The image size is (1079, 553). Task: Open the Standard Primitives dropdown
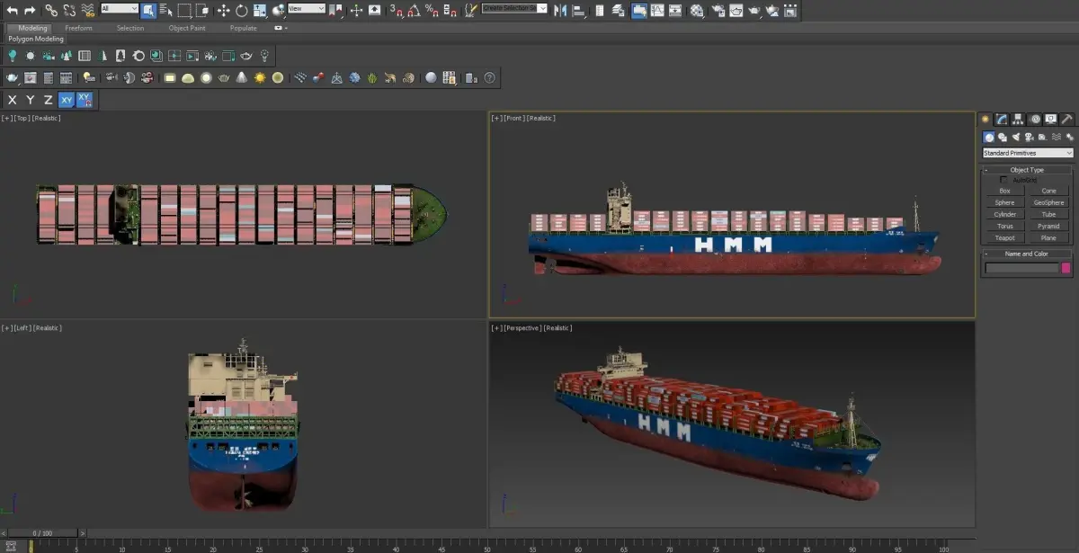pyautogui.click(x=1028, y=153)
